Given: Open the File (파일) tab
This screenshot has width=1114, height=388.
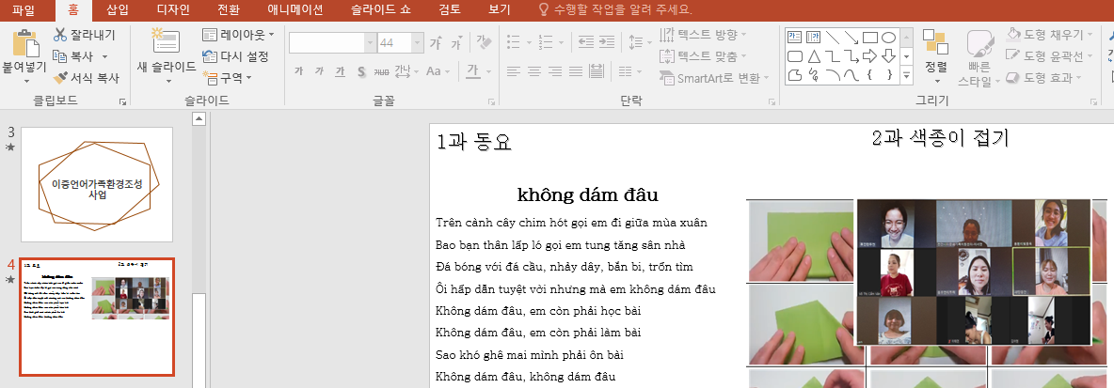Looking at the screenshot, I should pyautogui.click(x=24, y=10).
